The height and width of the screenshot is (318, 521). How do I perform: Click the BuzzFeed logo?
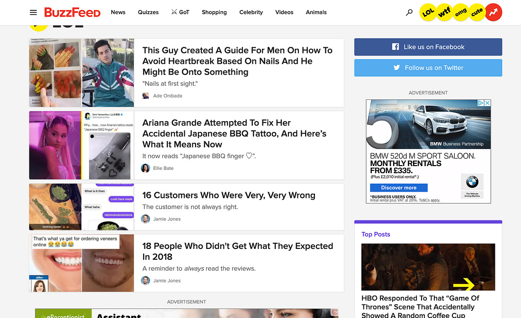click(72, 12)
